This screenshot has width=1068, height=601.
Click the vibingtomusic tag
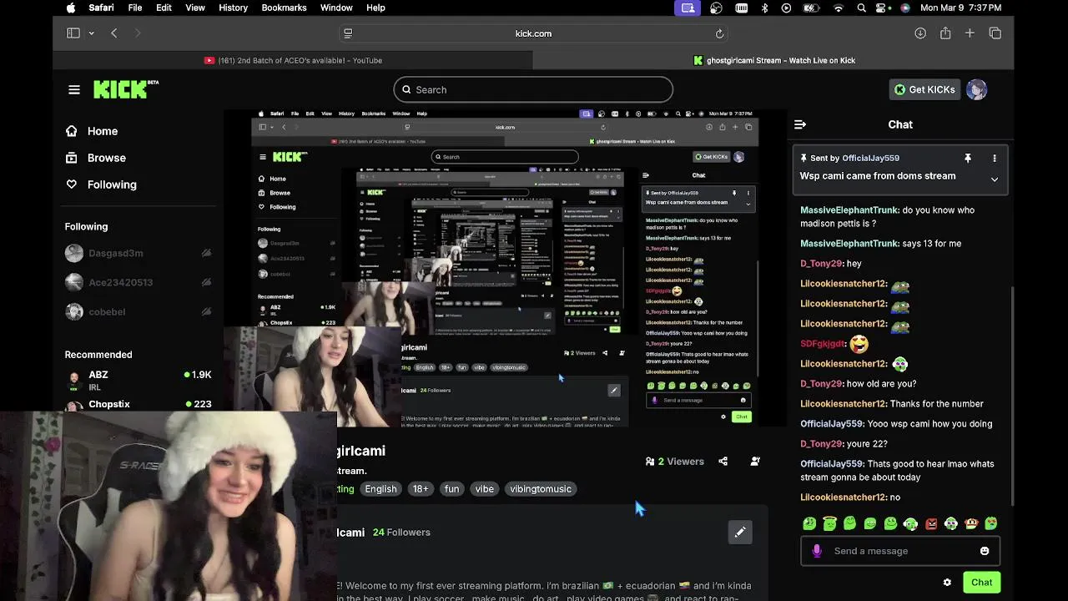[x=541, y=489]
